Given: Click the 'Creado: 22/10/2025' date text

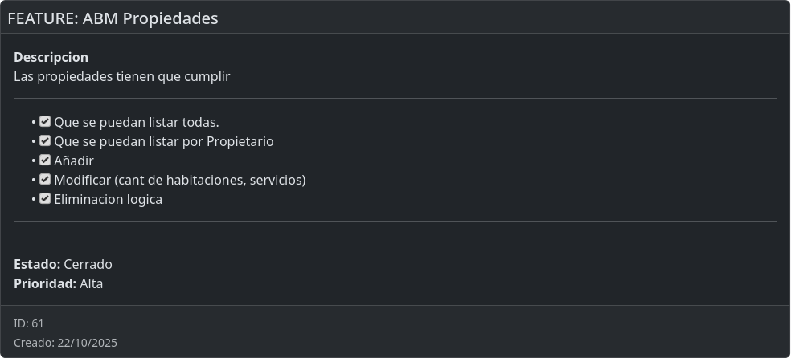Looking at the screenshot, I should tap(65, 343).
